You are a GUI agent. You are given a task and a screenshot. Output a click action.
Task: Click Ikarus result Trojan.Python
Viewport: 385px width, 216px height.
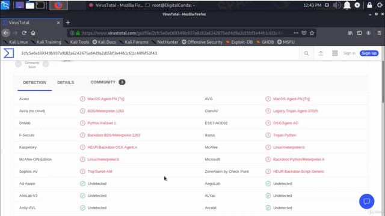[285, 135]
